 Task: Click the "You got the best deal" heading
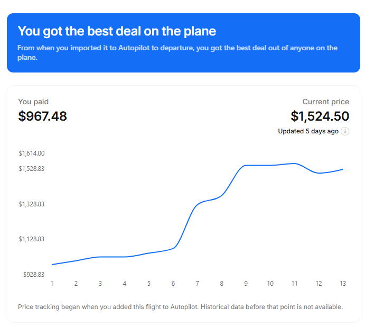coord(117,31)
